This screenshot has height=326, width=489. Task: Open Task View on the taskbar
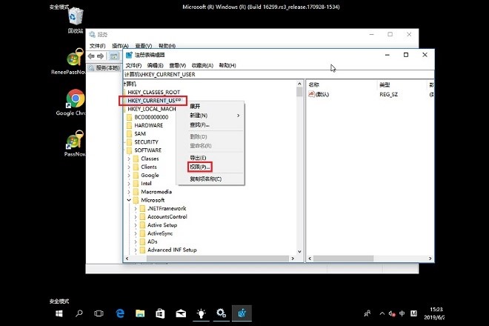(99, 313)
